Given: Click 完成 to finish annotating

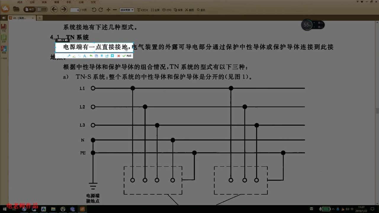Looking at the screenshot, I should click(128, 56).
